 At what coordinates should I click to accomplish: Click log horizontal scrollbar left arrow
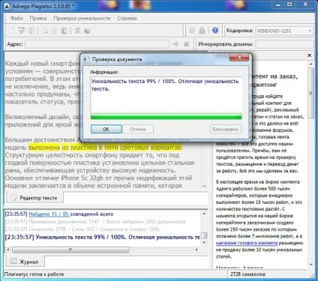(8, 250)
